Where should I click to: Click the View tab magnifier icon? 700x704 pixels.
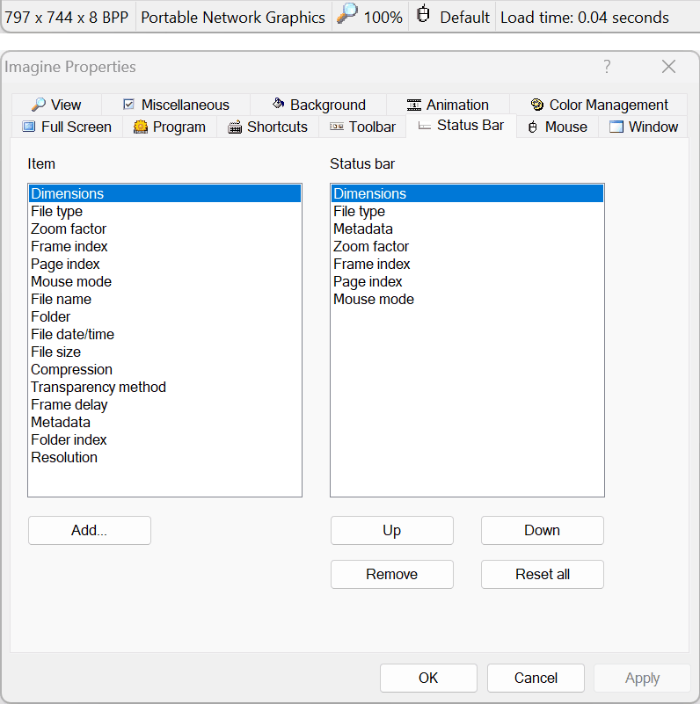pos(38,105)
